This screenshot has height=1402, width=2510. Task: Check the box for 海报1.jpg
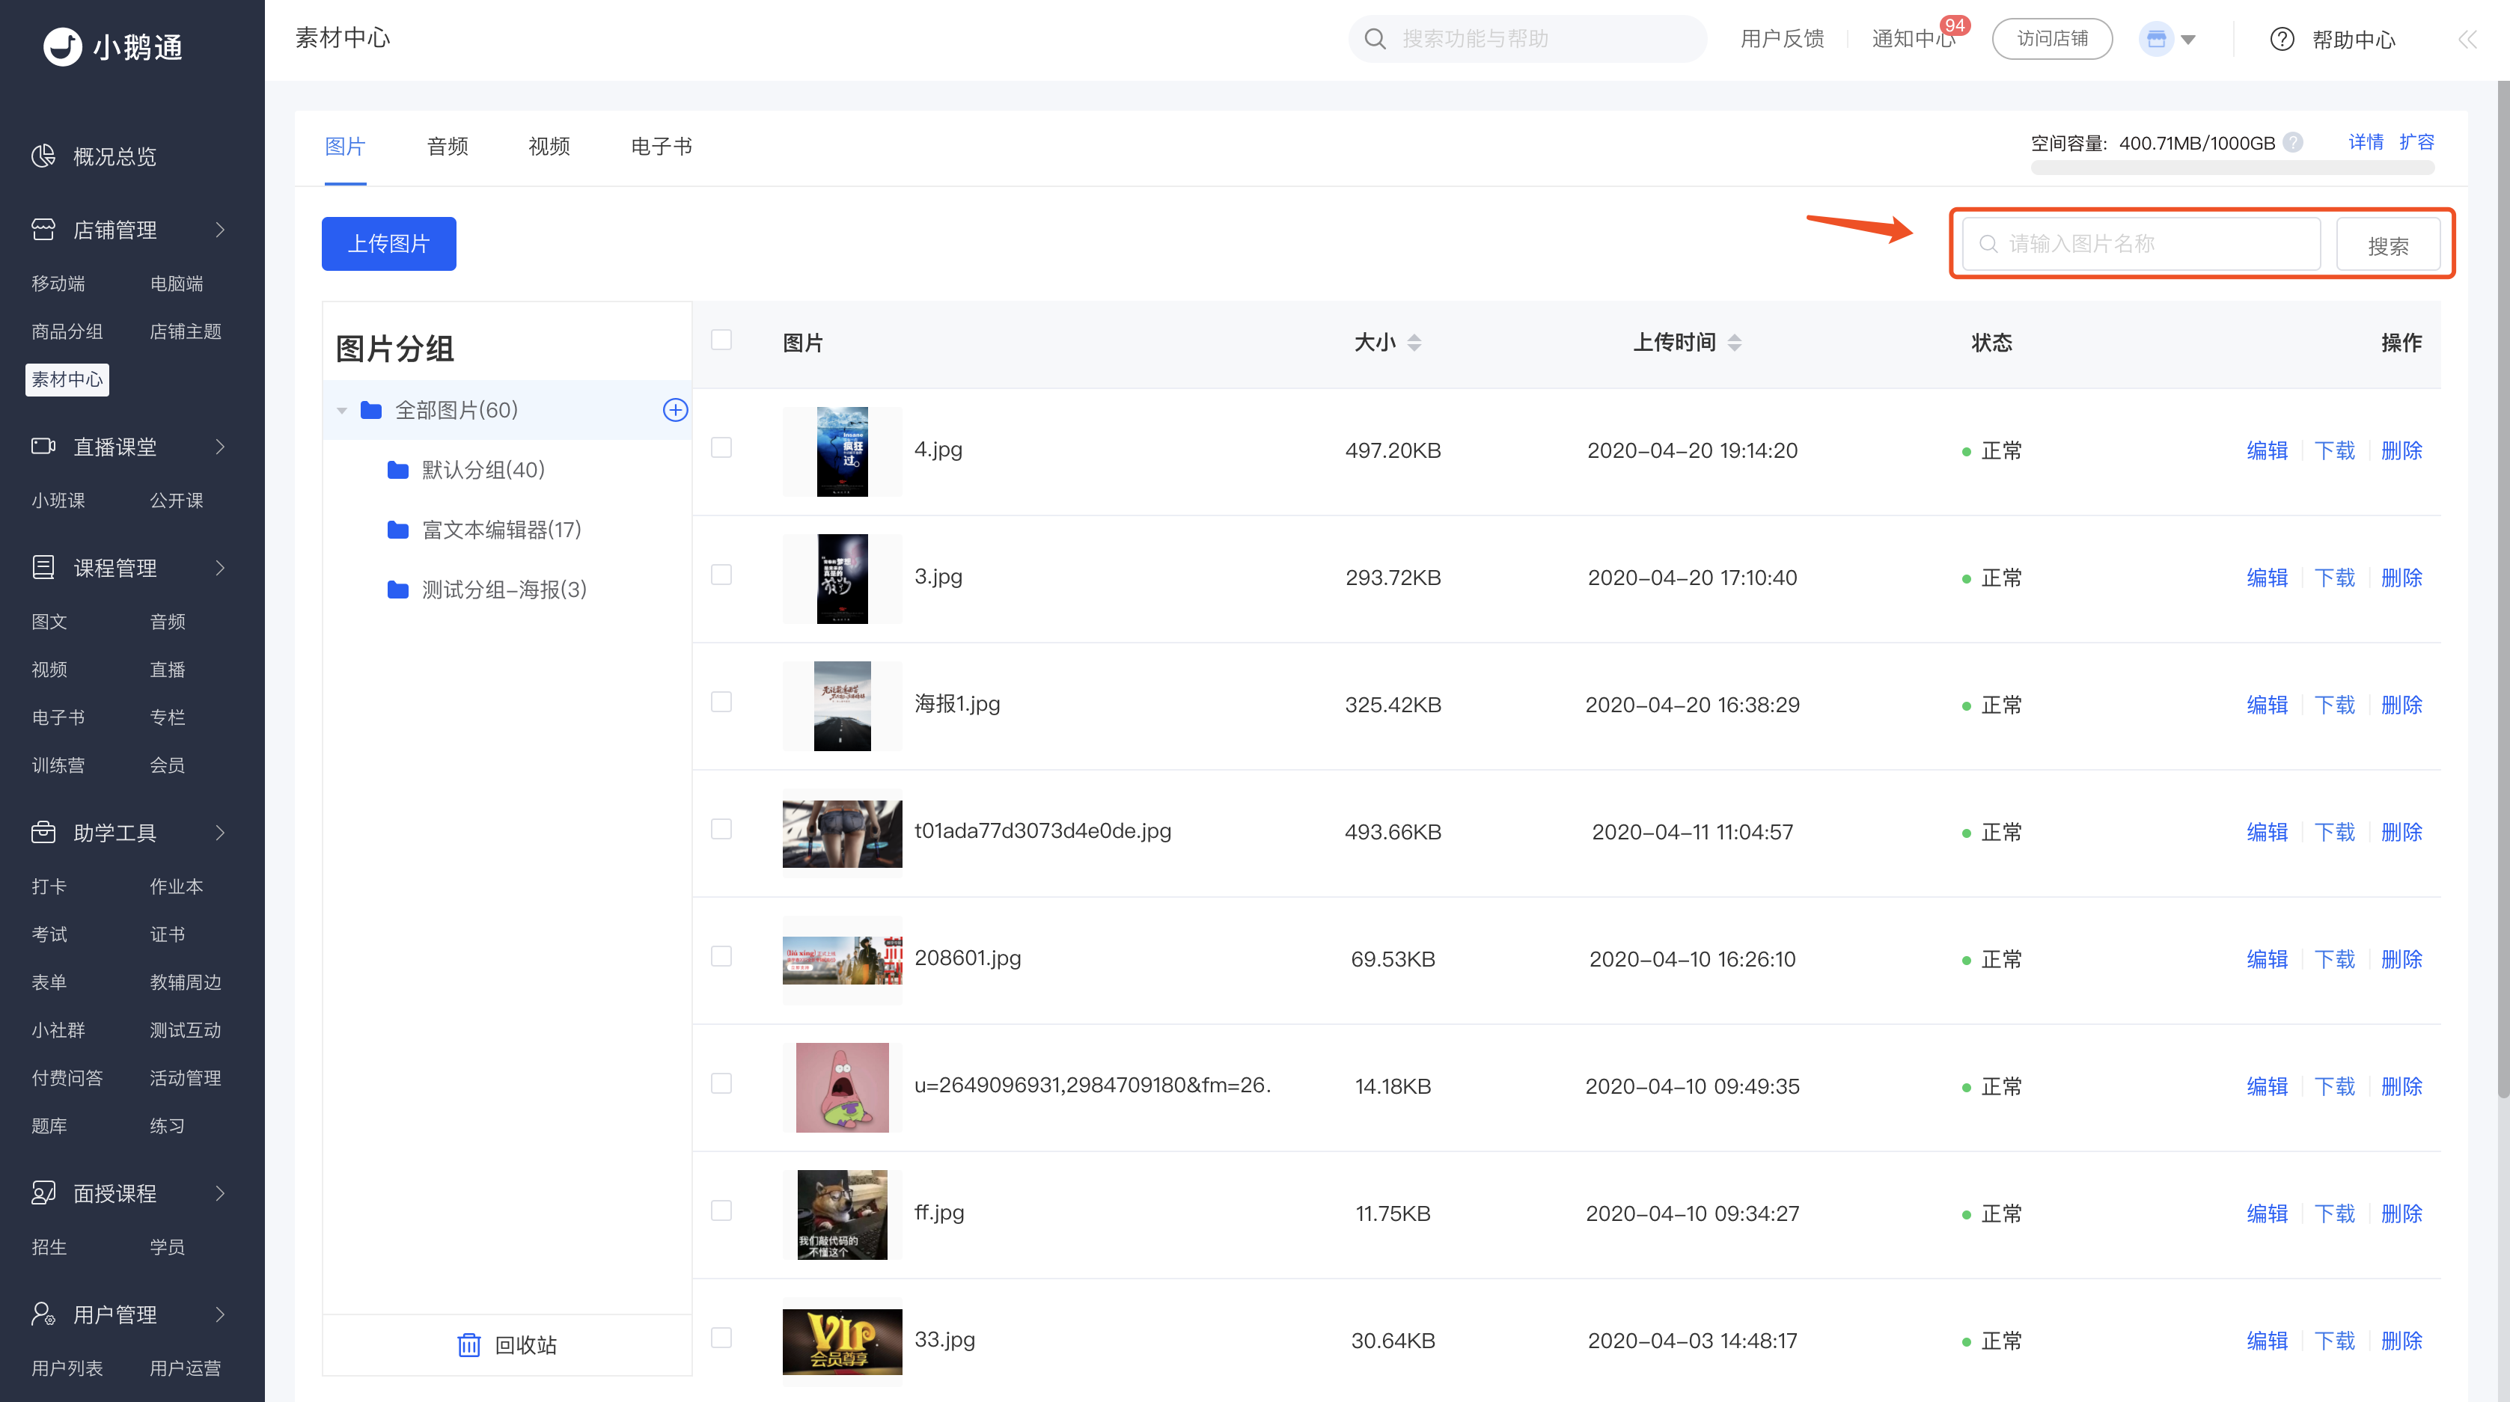721,702
